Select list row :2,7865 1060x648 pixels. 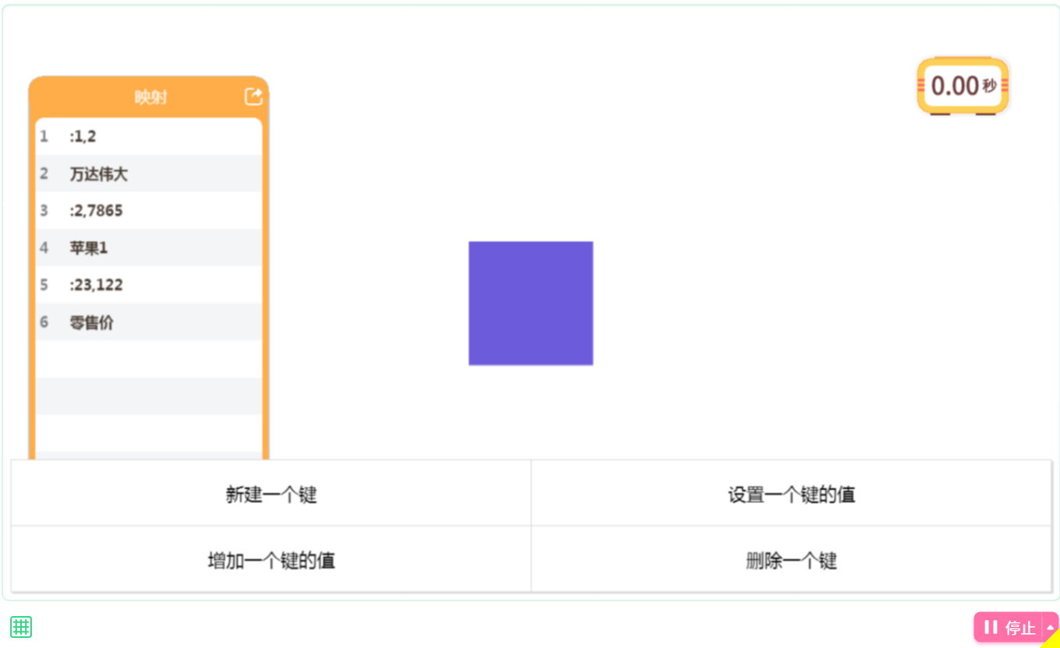coord(148,210)
